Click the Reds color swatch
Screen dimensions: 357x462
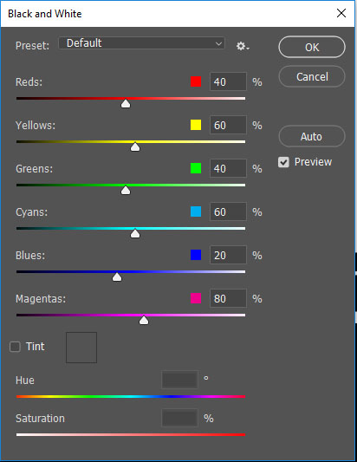click(196, 81)
